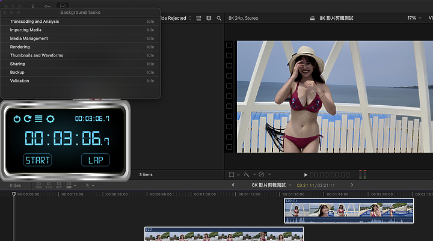Select the Importing Media task row
433x241 pixels.
[x=81, y=30]
